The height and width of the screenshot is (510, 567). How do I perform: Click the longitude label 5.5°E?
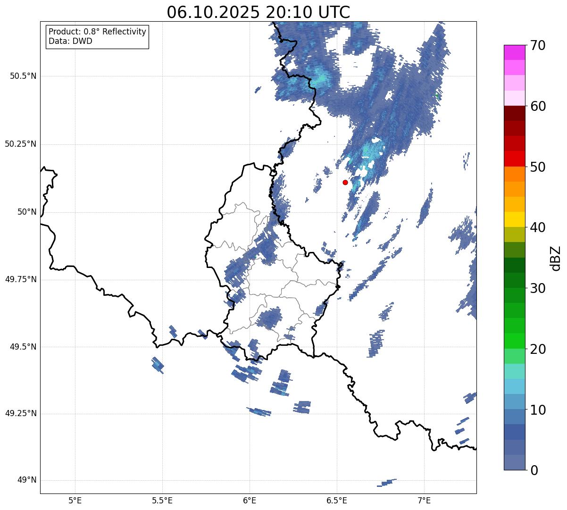(x=162, y=500)
